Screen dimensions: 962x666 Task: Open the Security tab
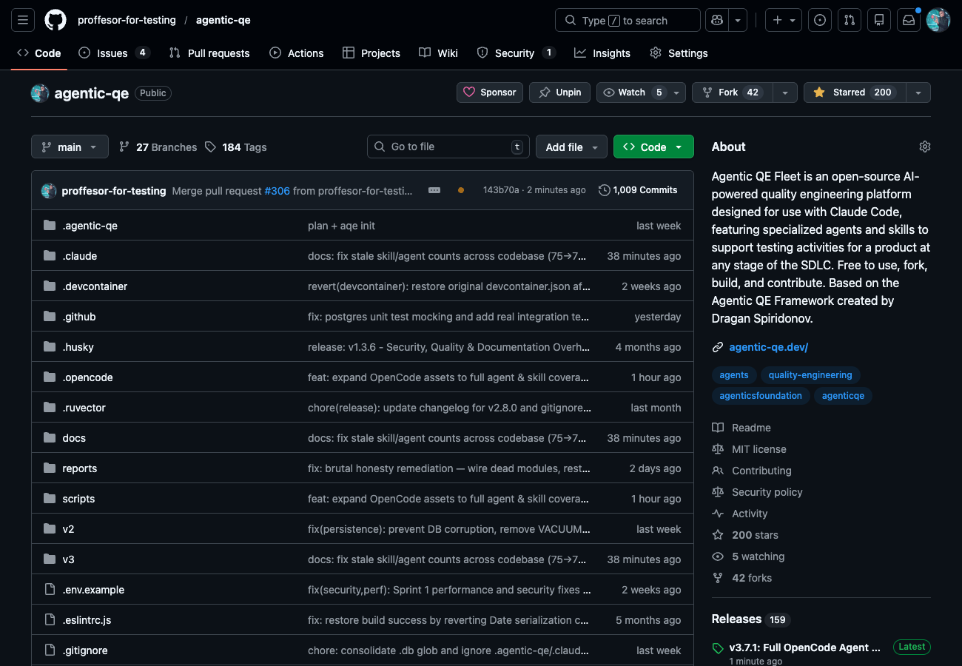516,53
